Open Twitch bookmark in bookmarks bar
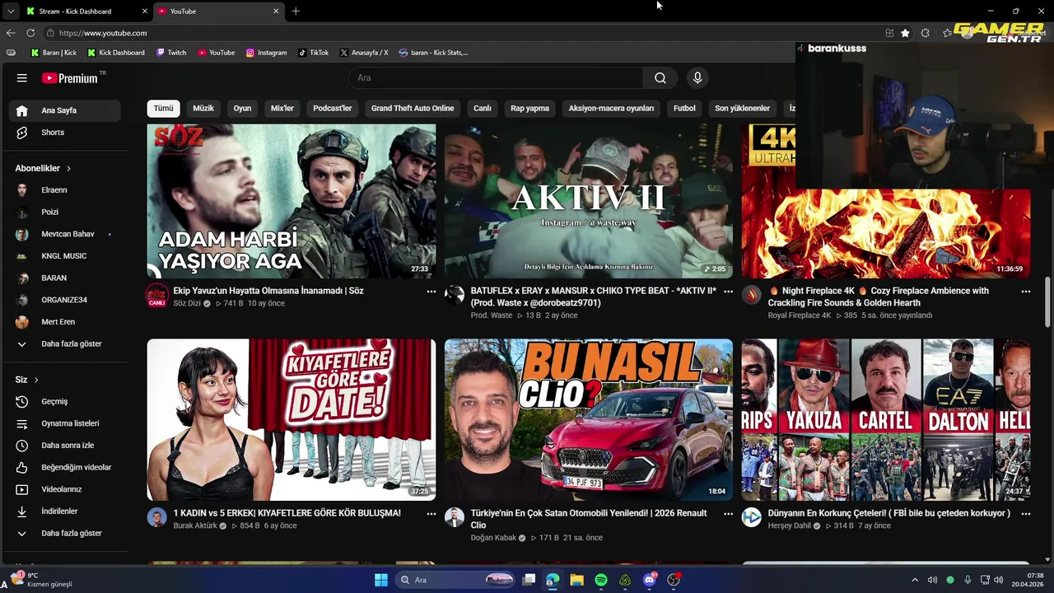1054x593 pixels. (171, 53)
